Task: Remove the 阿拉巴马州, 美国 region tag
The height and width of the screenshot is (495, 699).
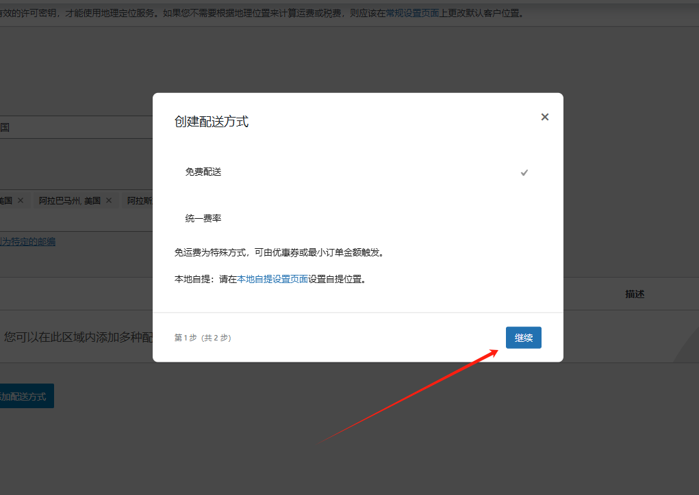Action: (108, 200)
